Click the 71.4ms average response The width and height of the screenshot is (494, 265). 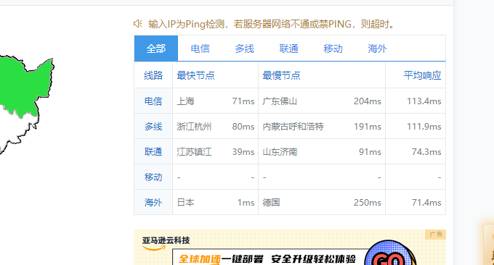(x=426, y=203)
